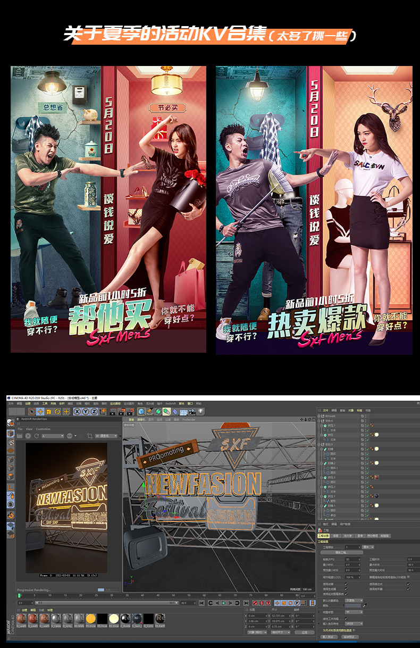Add a Cube primitive object
The width and height of the screenshot is (420, 648).
point(141,411)
